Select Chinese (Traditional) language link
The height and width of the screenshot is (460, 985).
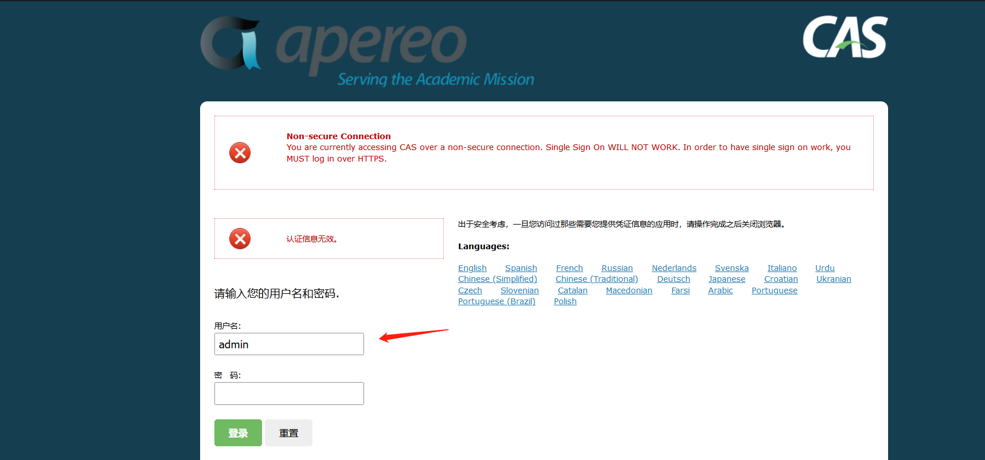coord(597,279)
